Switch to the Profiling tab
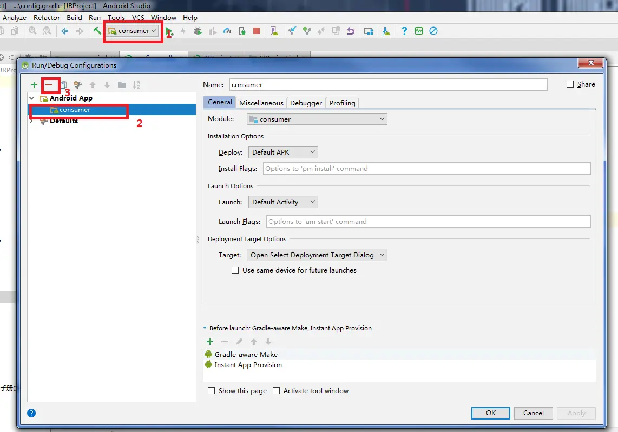The image size is (618, 432). point(342,103)
